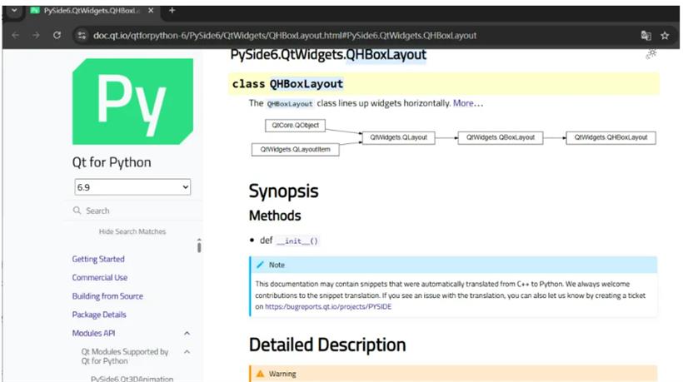
Task: Open the Package Details link
Action: [x=99, y=315]
